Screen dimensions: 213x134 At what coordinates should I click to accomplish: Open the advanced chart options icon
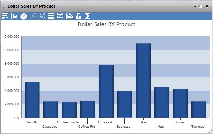[x=60, y=16]
